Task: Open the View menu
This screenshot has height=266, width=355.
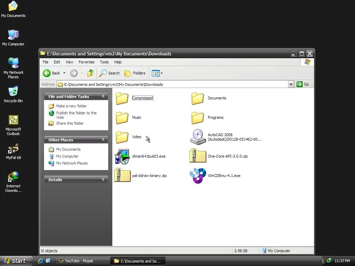Action: (x=69, y=62)
